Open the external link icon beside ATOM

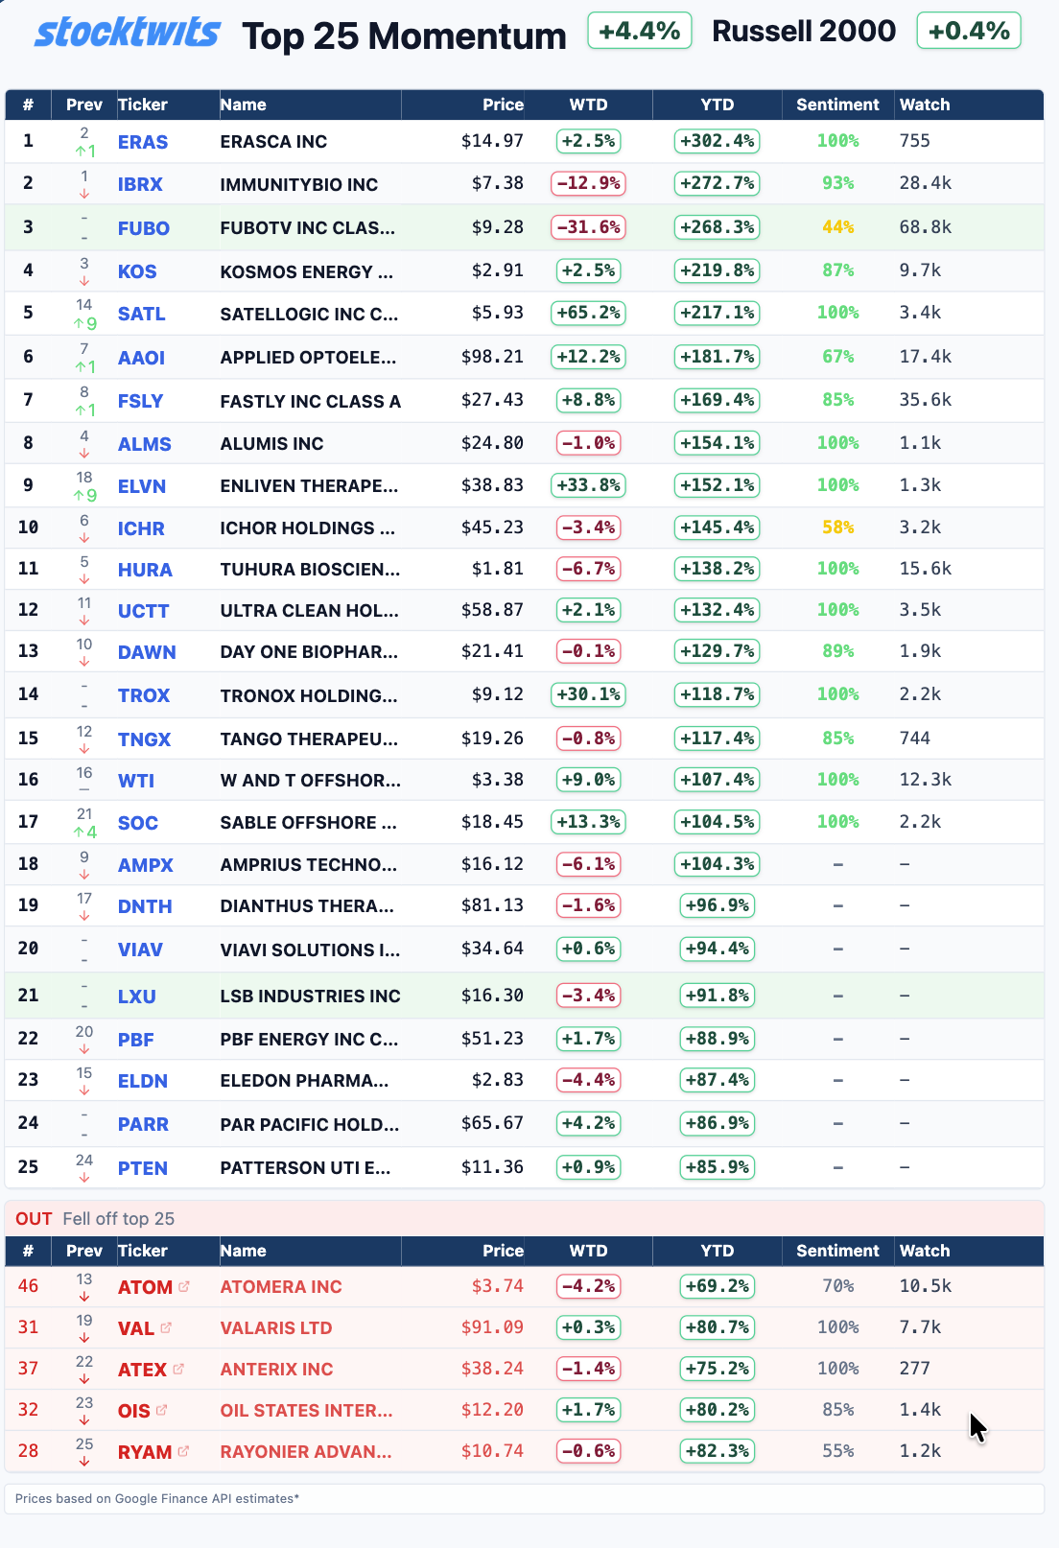coord(184,1286)
